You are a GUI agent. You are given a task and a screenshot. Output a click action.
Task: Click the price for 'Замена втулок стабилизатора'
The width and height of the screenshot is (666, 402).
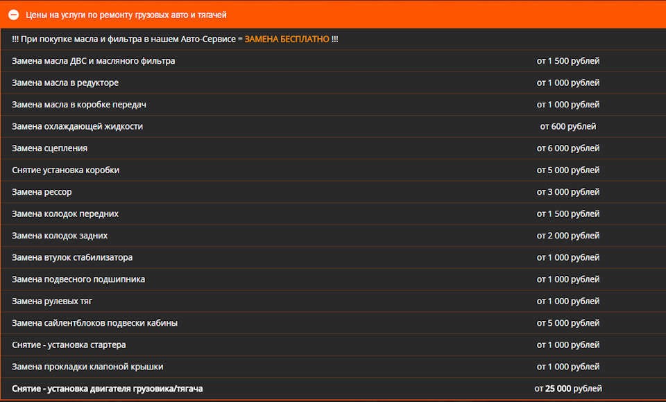(568, 258)
